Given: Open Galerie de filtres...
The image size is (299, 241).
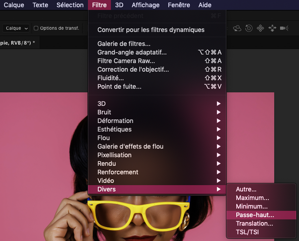Looking at the screenshot, I should click(157, 44).
